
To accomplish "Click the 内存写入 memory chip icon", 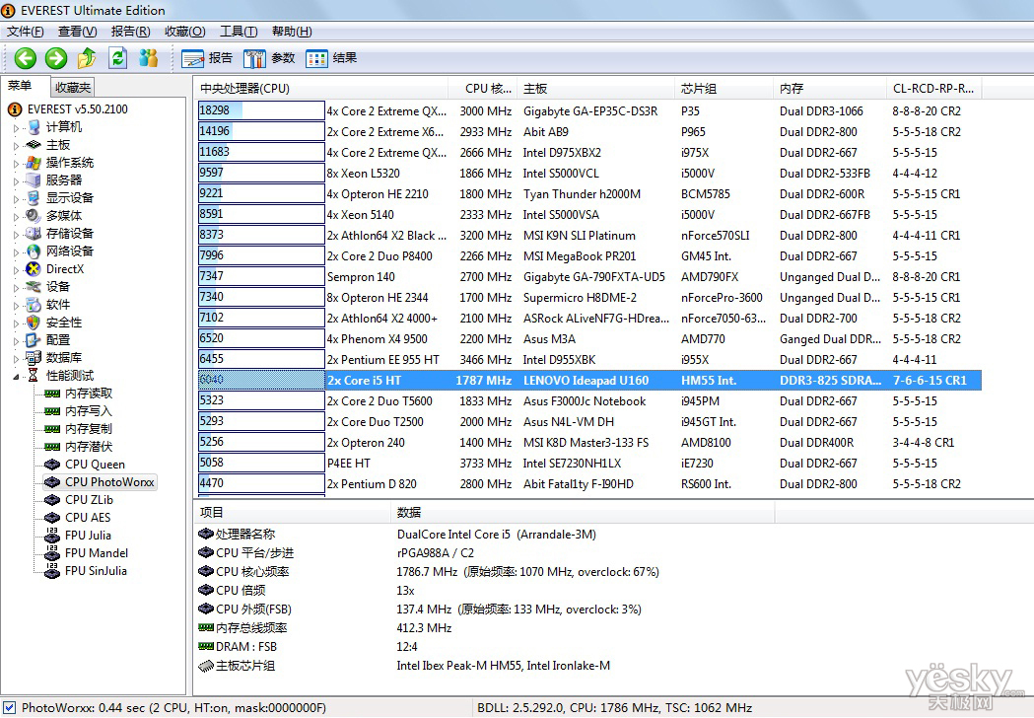I will tap(52, 412).
